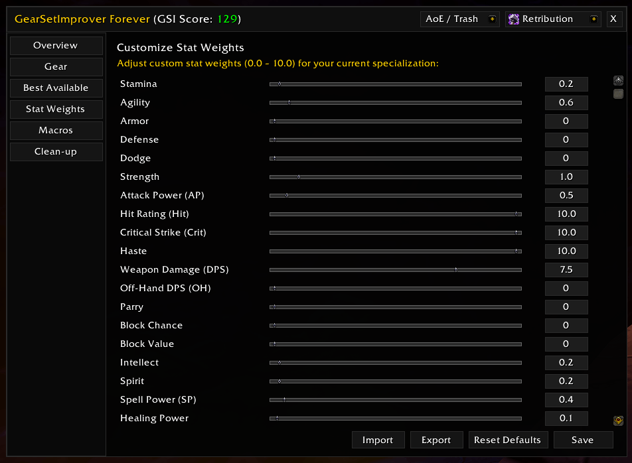This screenshot has height=463, width=632.
Task: Click the Haste slider track
Action: click(x=396, y=251)
